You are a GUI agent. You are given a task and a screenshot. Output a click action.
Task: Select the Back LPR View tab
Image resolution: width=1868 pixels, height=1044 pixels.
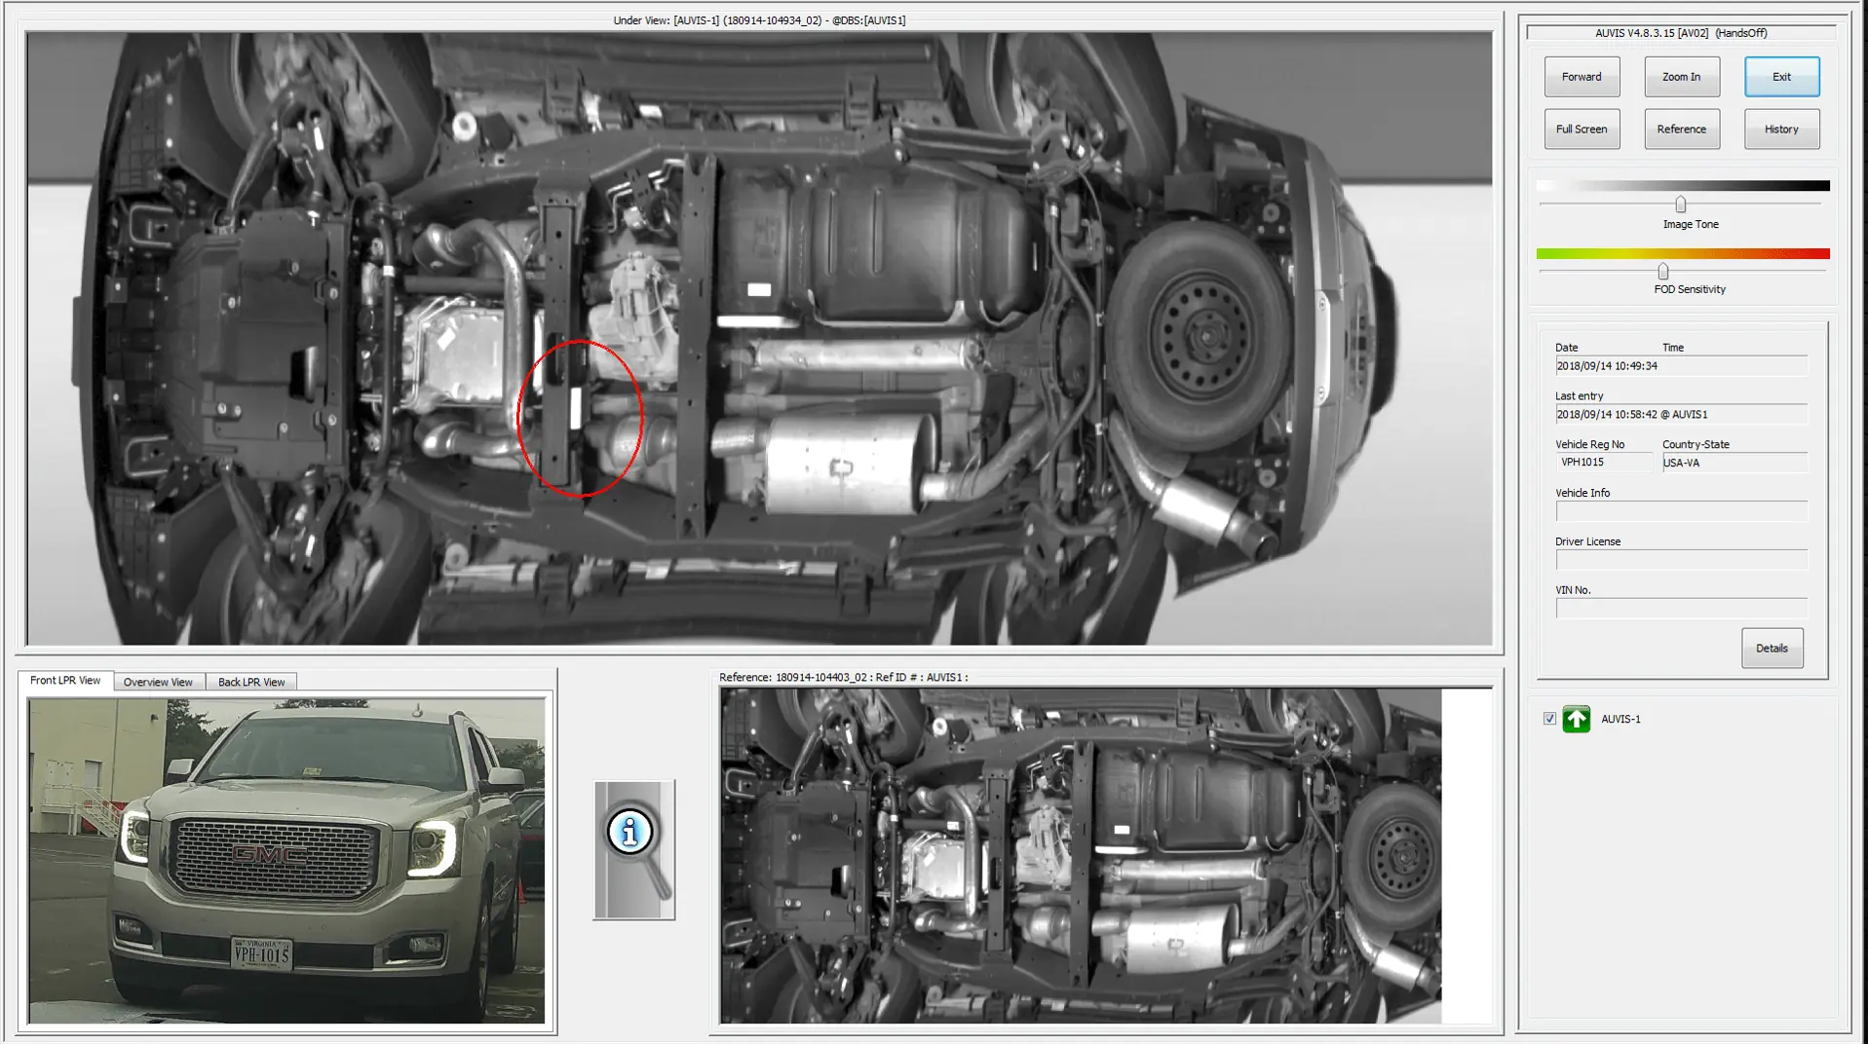click(251, 682)
